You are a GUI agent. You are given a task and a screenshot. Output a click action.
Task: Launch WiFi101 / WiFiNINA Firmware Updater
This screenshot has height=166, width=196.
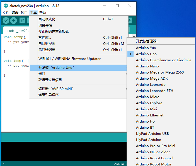click(78, 59)
